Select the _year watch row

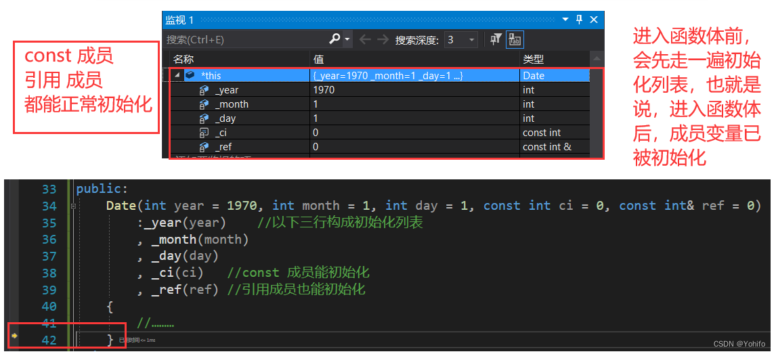tap(380, 90)
